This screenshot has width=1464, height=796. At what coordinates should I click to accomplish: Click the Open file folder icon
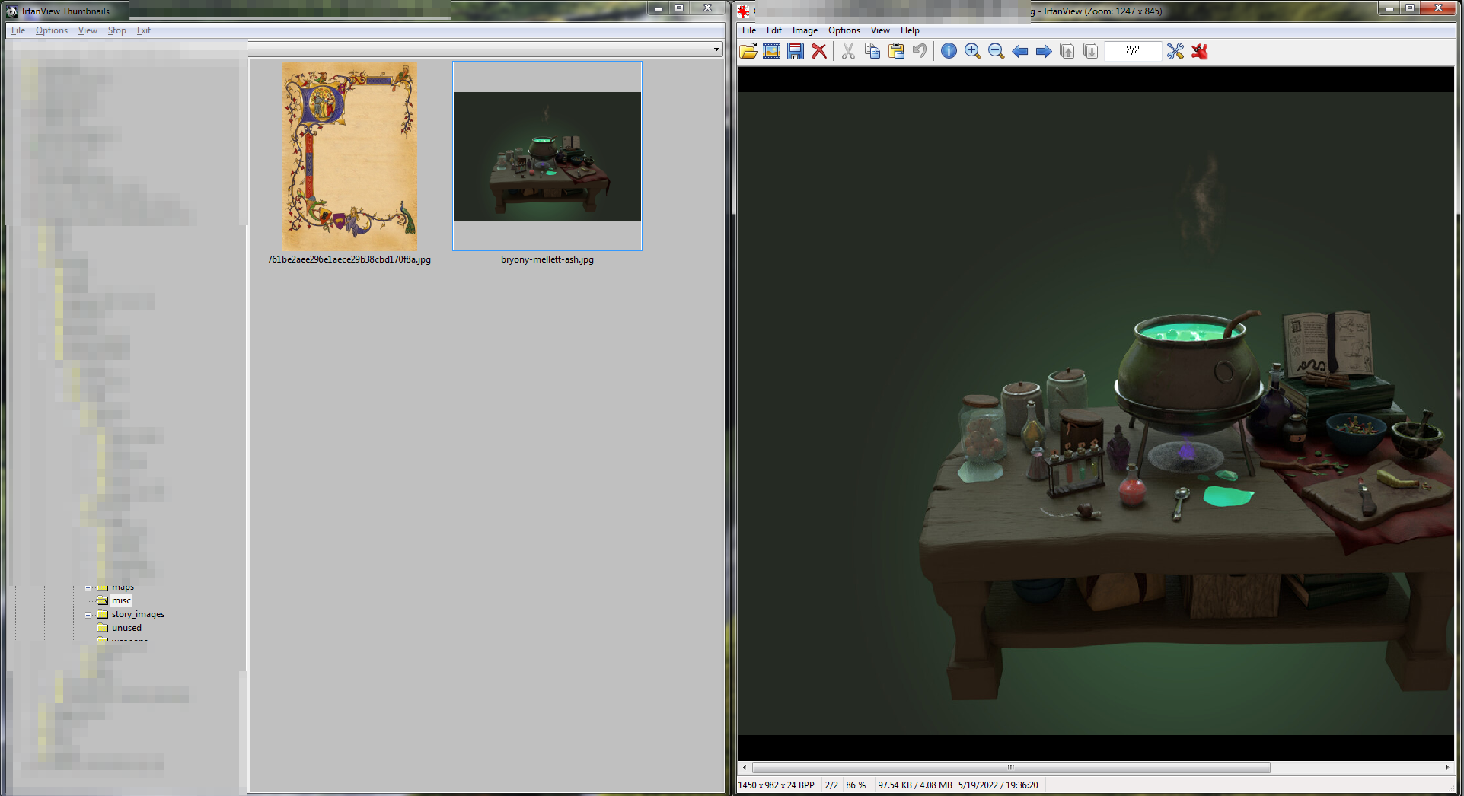click(x=748, y=51)
